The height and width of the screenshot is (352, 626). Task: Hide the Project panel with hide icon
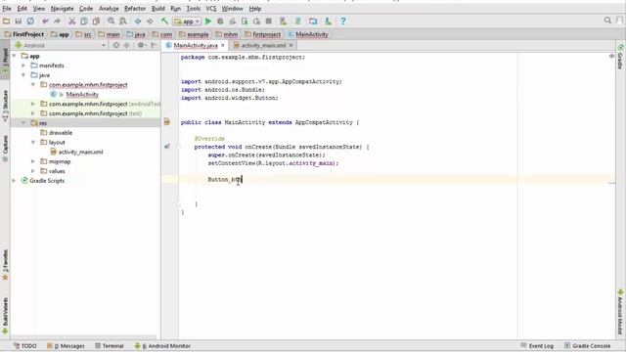(x=154, y=45)
